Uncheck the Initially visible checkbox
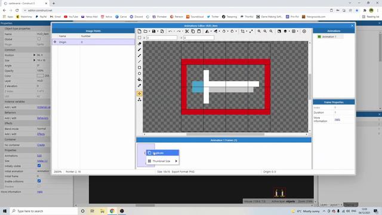The image size is (382, 215). coord(39,166)
